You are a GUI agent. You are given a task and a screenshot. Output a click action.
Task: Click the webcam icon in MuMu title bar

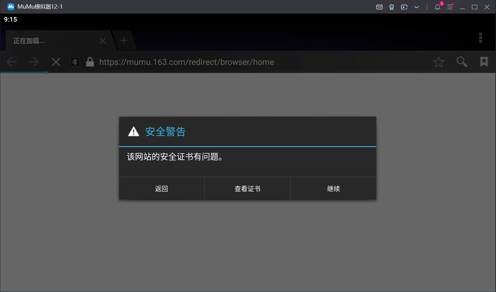tap(391, 7)
